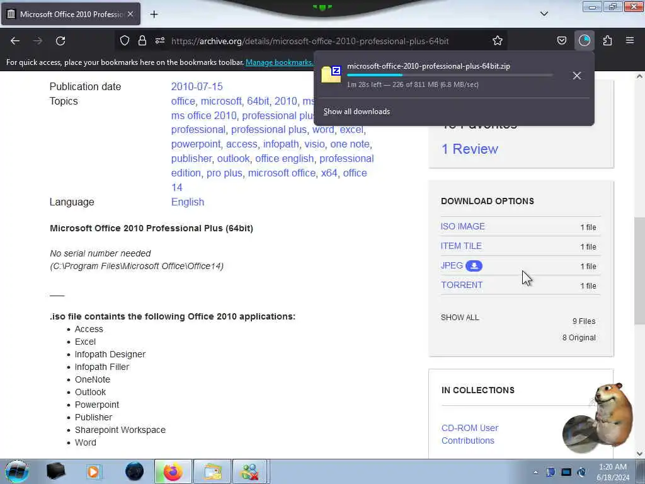Viewport: 645px width, 484px height.
Task: Open the 'infopath' topic link
Action: [x=281, y=144]
